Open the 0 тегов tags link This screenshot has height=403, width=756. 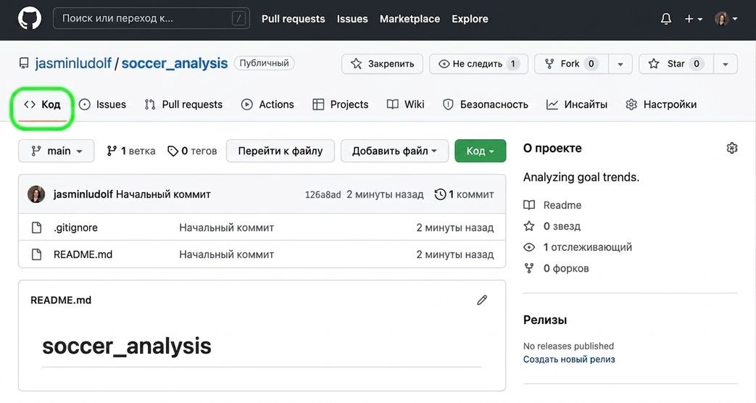[x=192, y=151]
